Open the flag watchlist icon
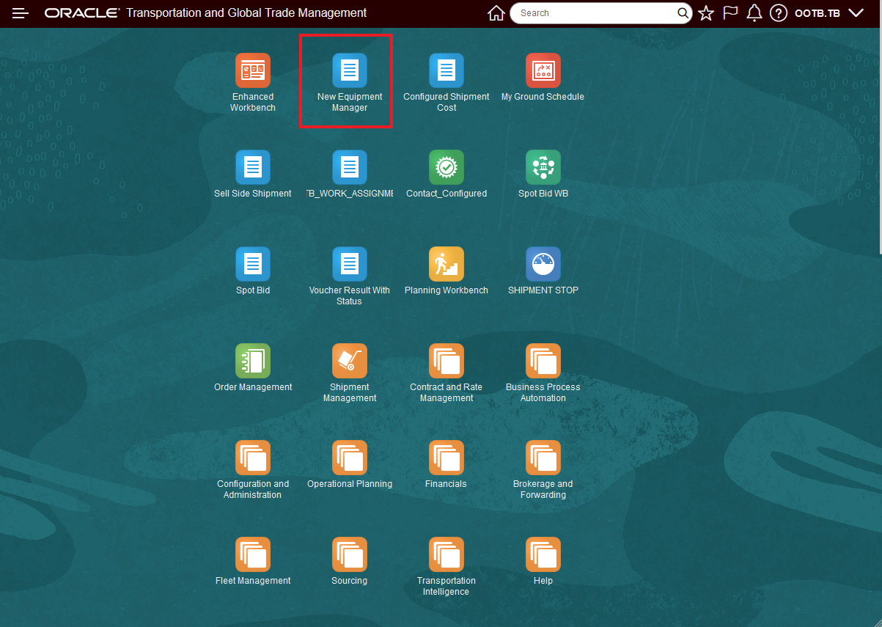 pos(730,13)
